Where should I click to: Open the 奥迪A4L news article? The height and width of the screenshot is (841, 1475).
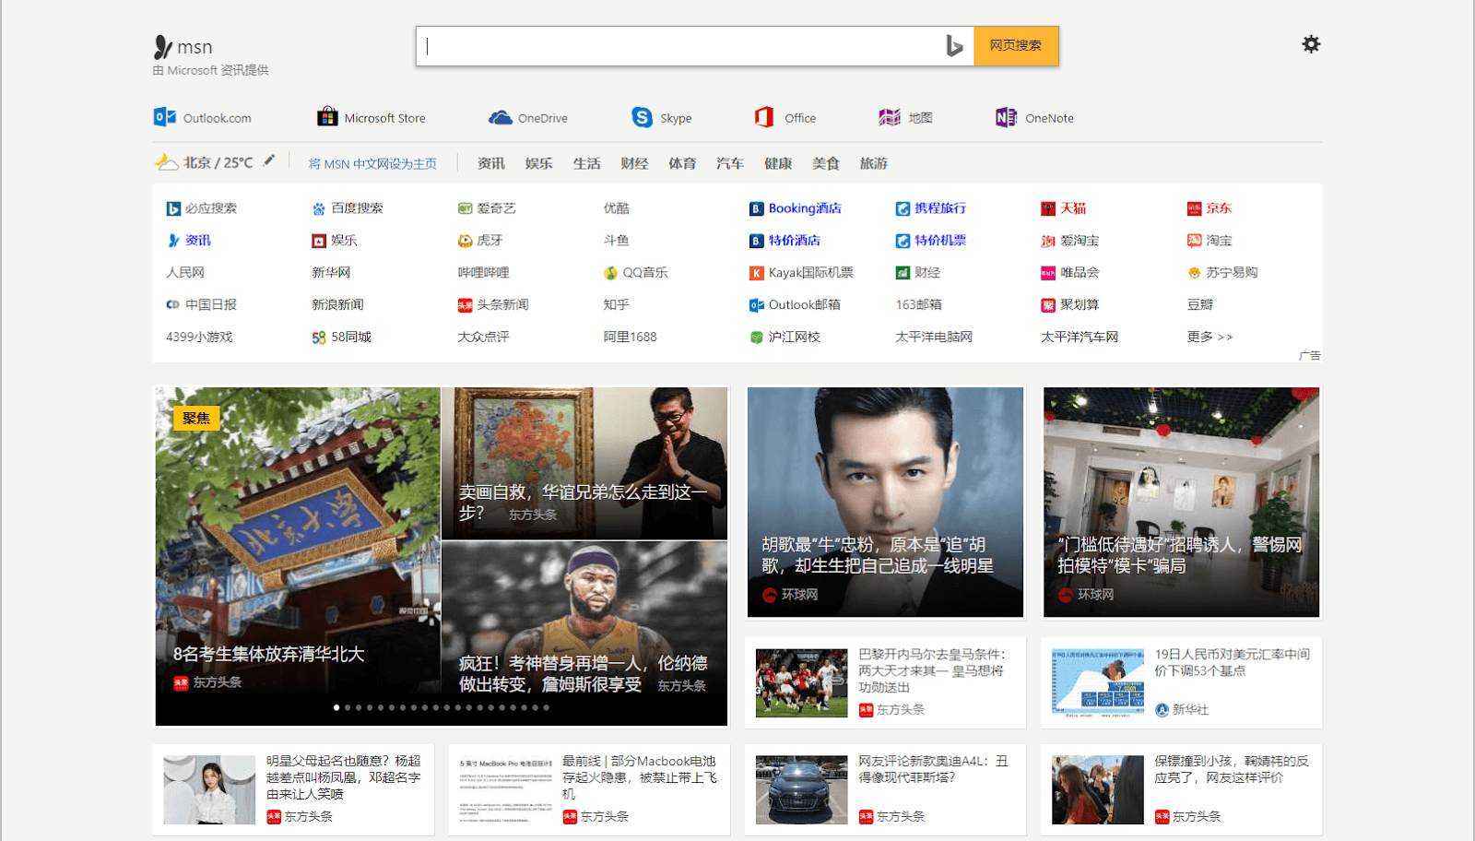pos(885,789)
